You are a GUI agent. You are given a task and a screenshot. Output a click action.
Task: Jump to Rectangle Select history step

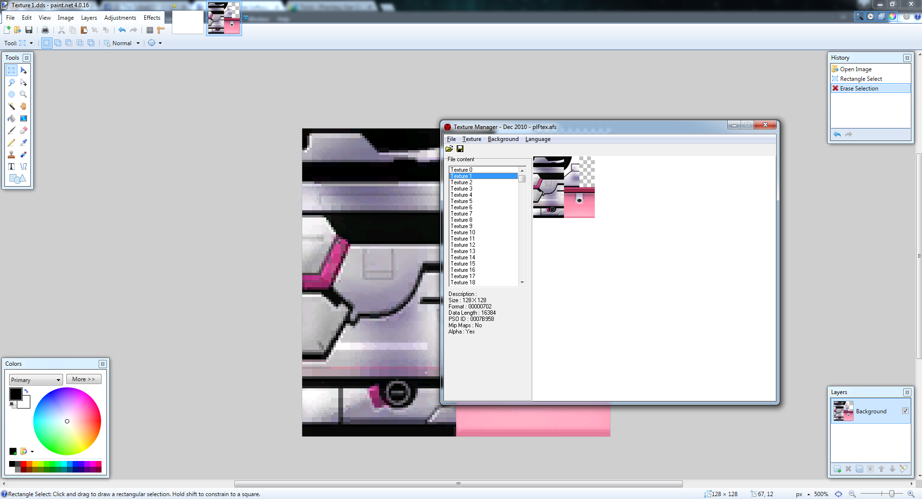coord(860,79)
